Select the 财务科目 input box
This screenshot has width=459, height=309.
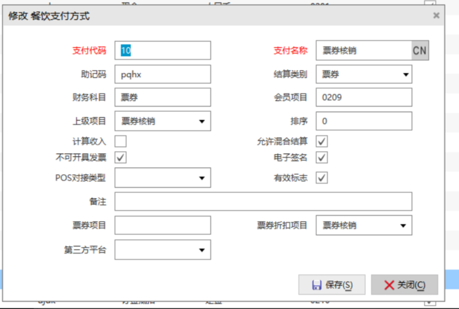point(163,97)
